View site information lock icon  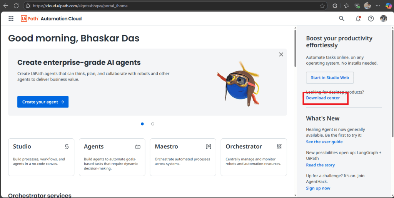tap(28, 6)
